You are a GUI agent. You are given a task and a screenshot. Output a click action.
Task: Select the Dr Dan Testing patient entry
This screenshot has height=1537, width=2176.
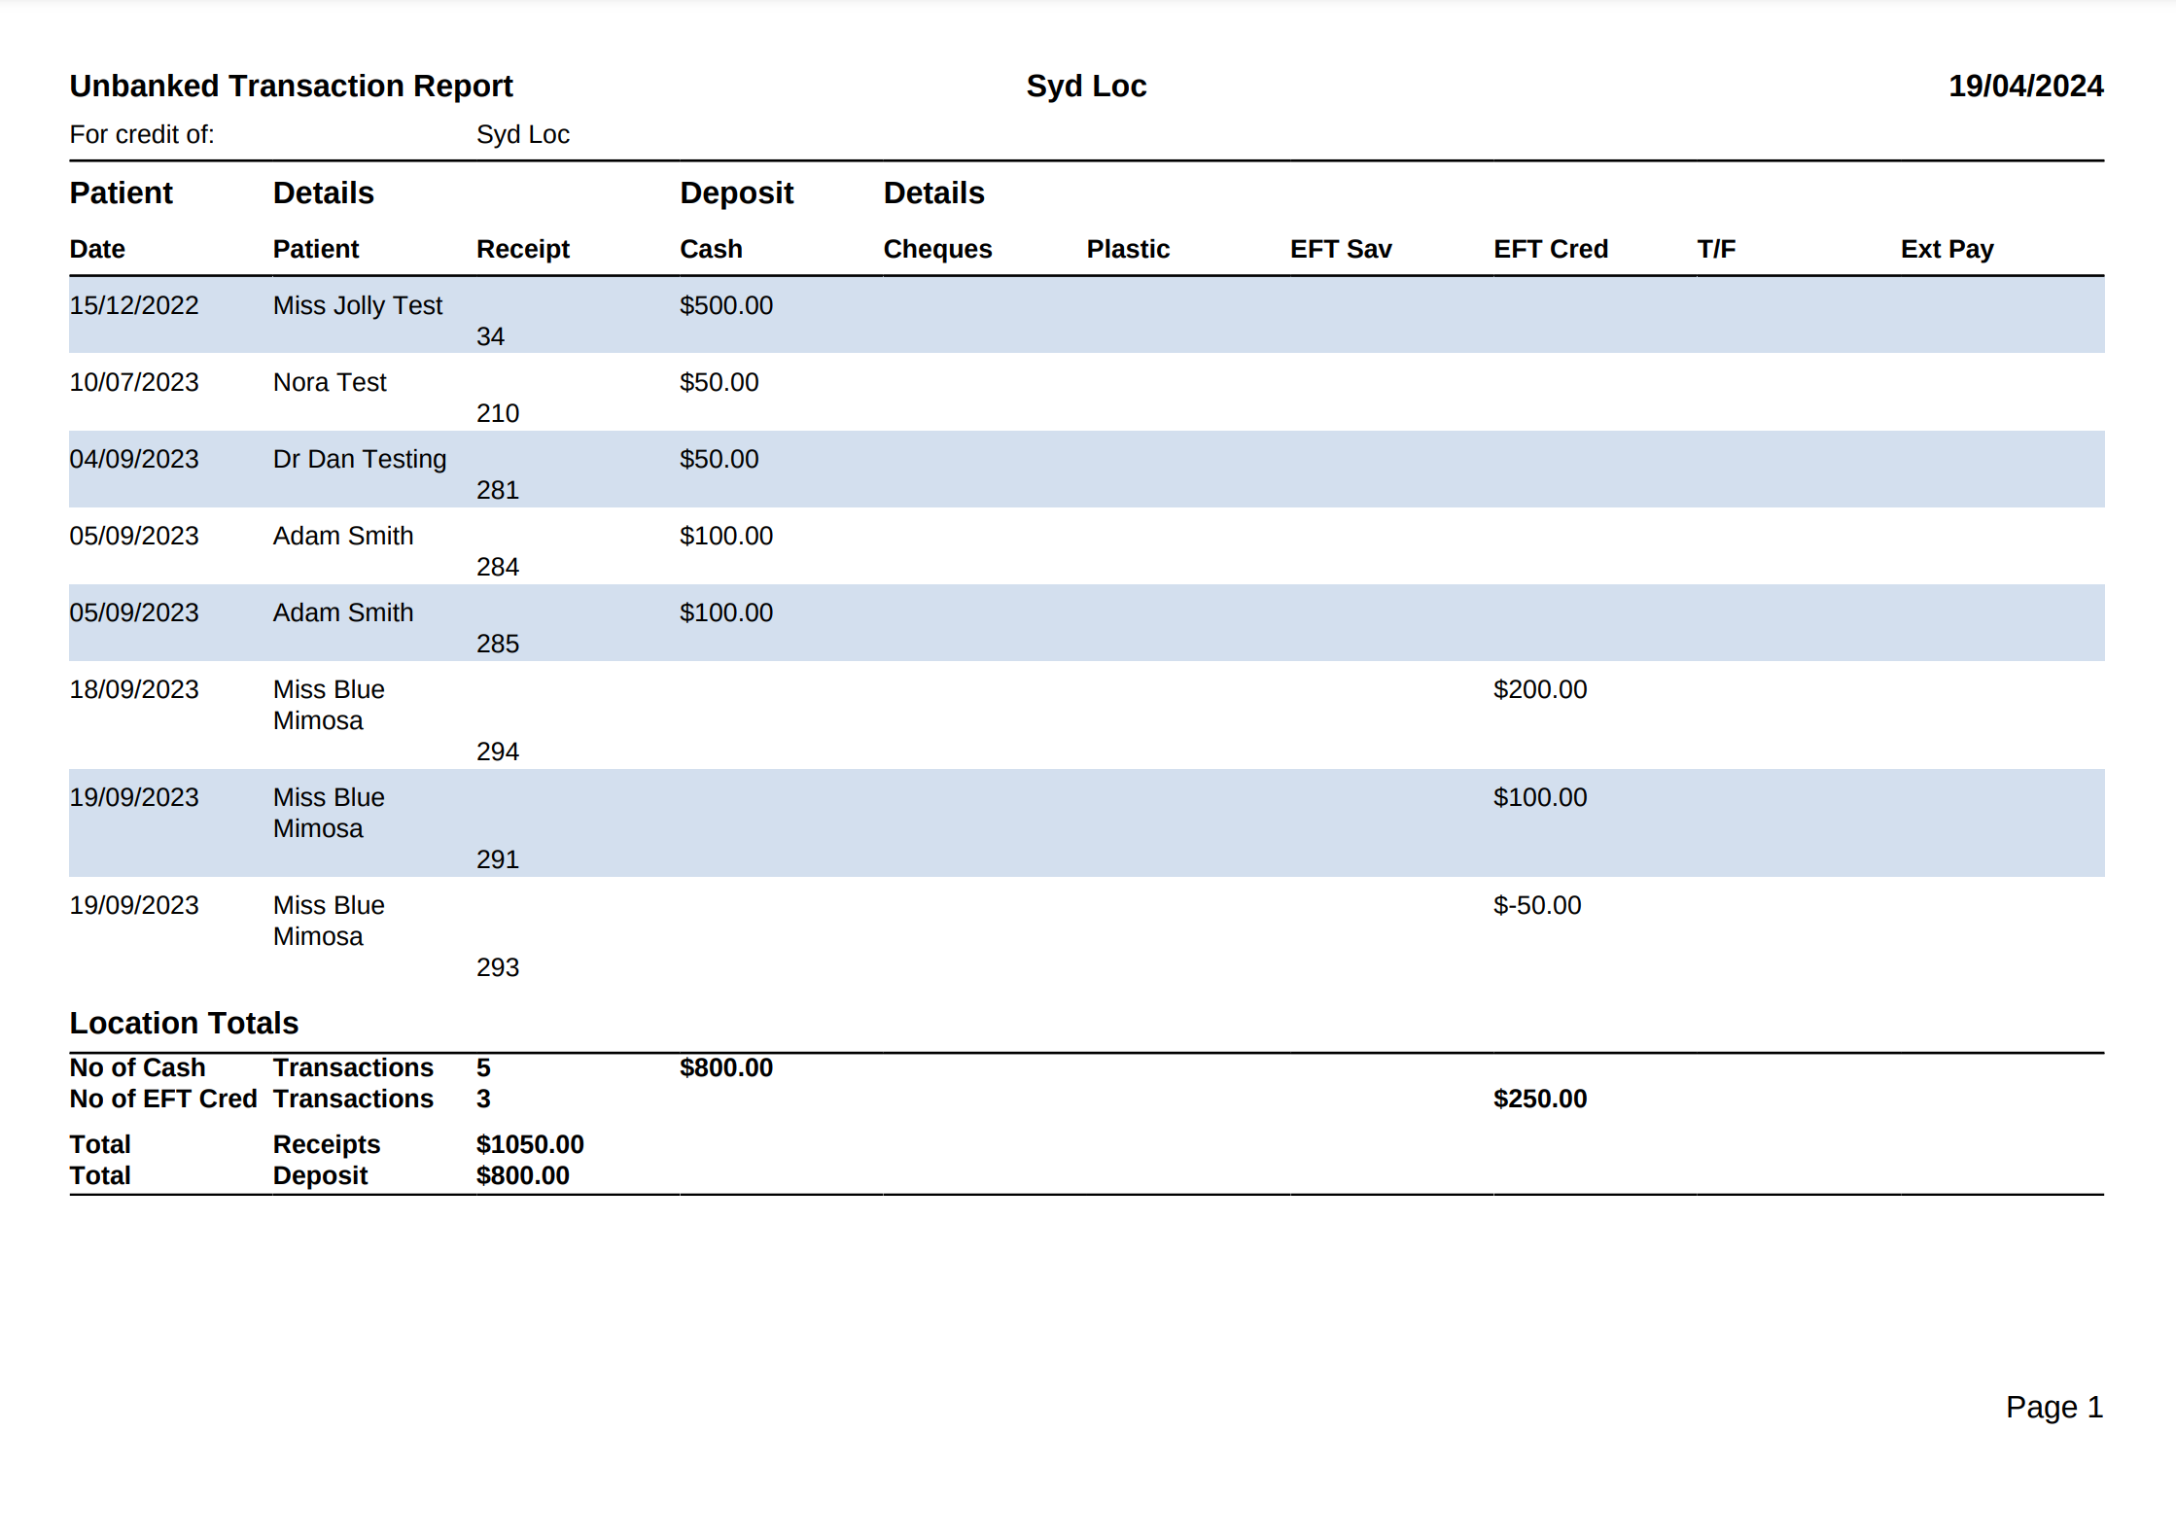coord(359,459)
